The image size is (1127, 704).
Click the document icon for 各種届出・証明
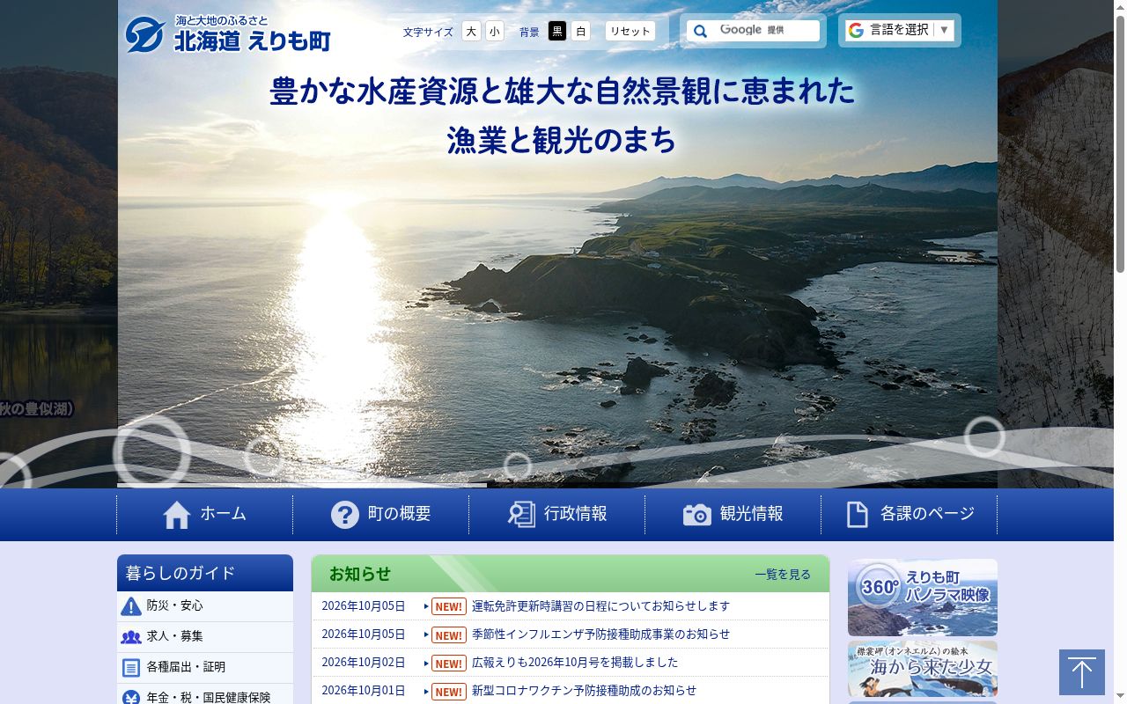point(131,668)
